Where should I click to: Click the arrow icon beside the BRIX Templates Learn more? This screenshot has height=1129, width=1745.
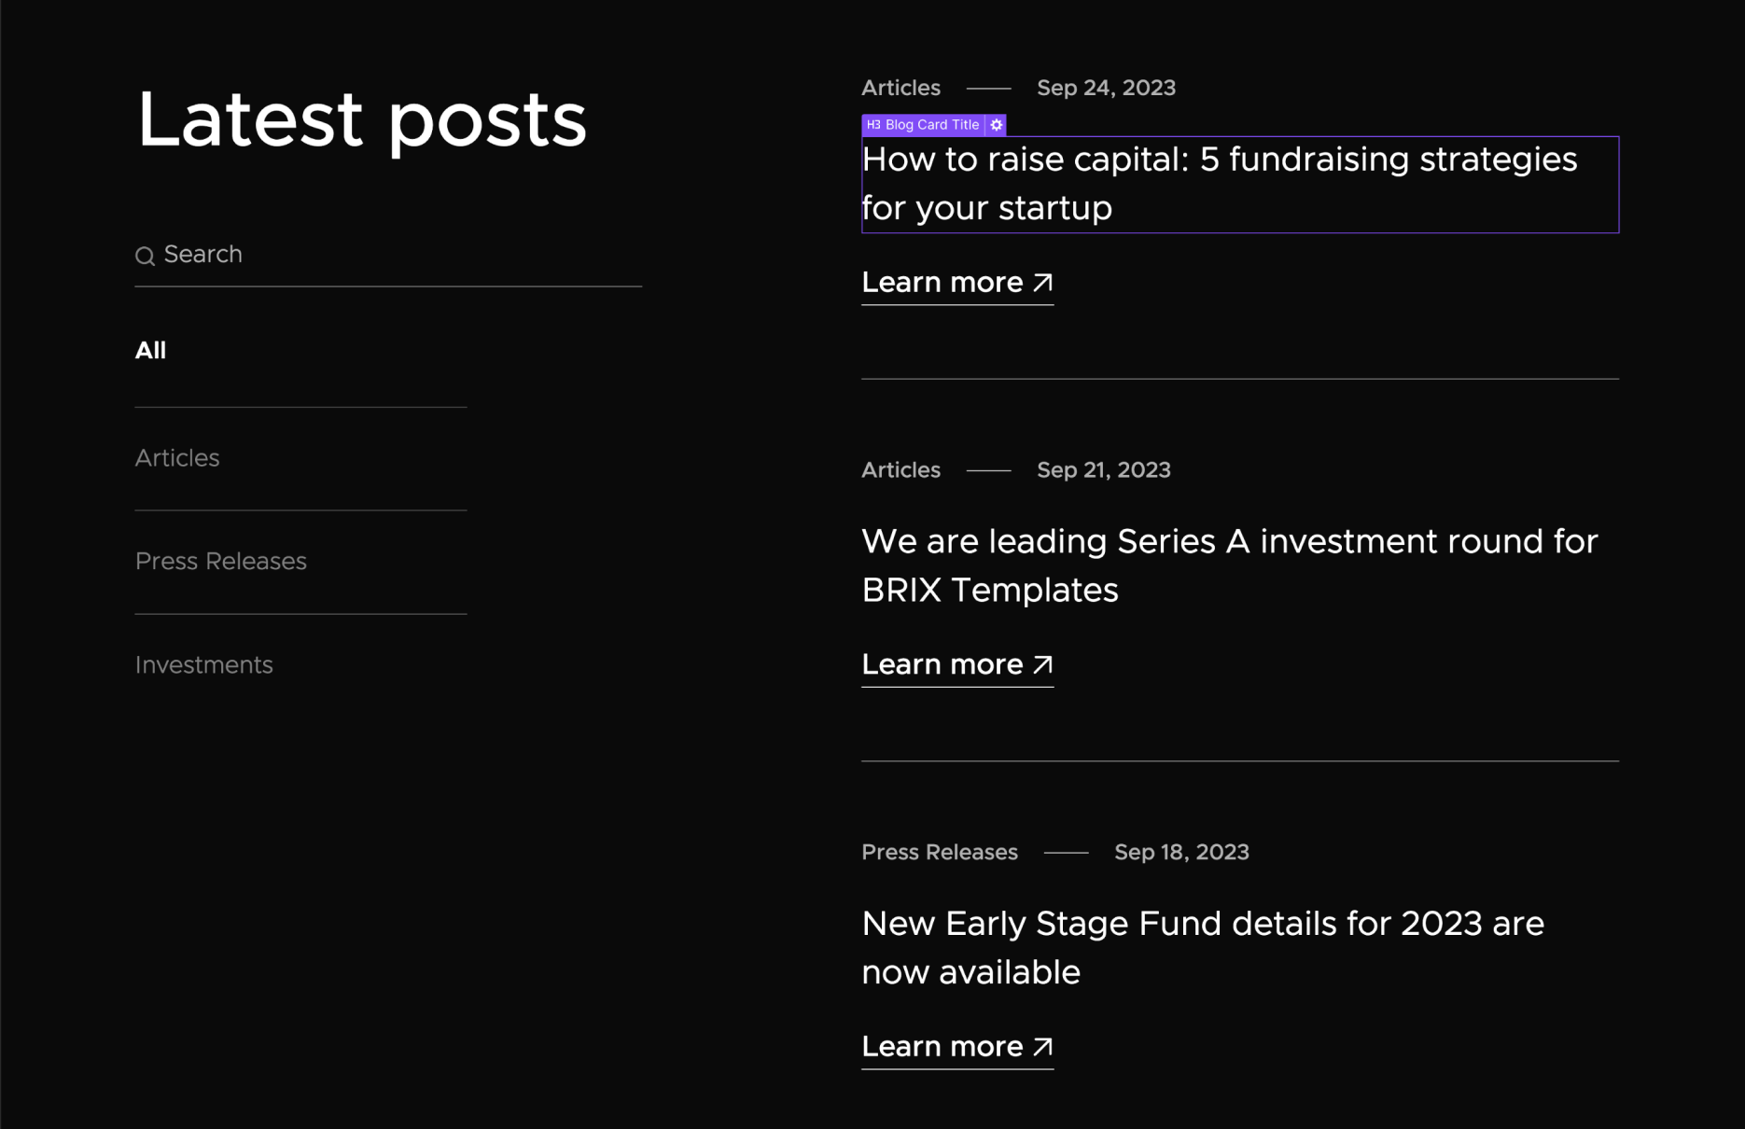[1042, 663]
